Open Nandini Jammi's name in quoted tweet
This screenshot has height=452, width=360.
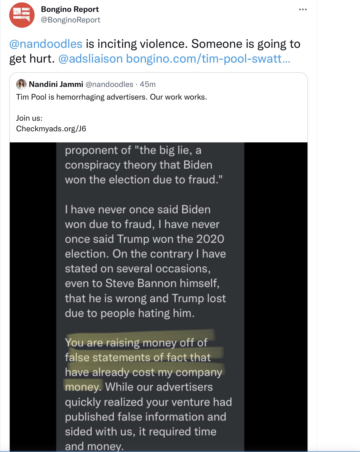(56, 84)
